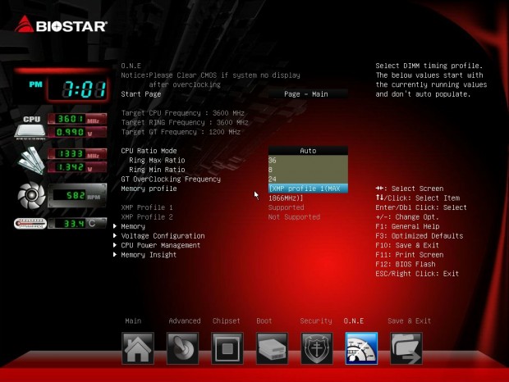The image size is (509, 382).
Task: Select the Memory profile label
Action: tap(149, 189)
